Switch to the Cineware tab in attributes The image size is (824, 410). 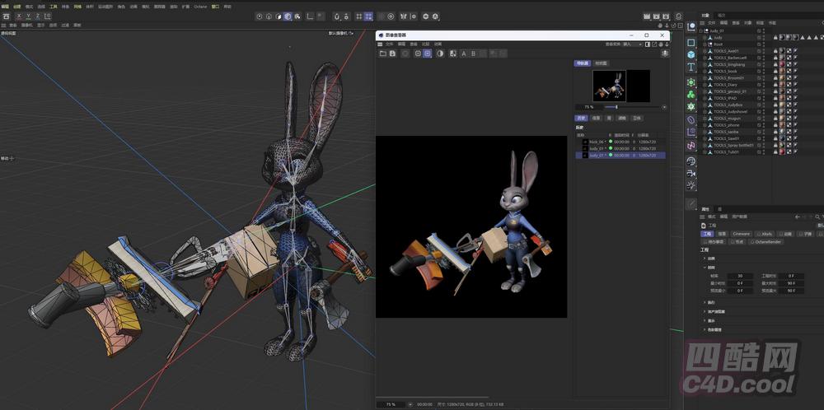click(742, 234)
